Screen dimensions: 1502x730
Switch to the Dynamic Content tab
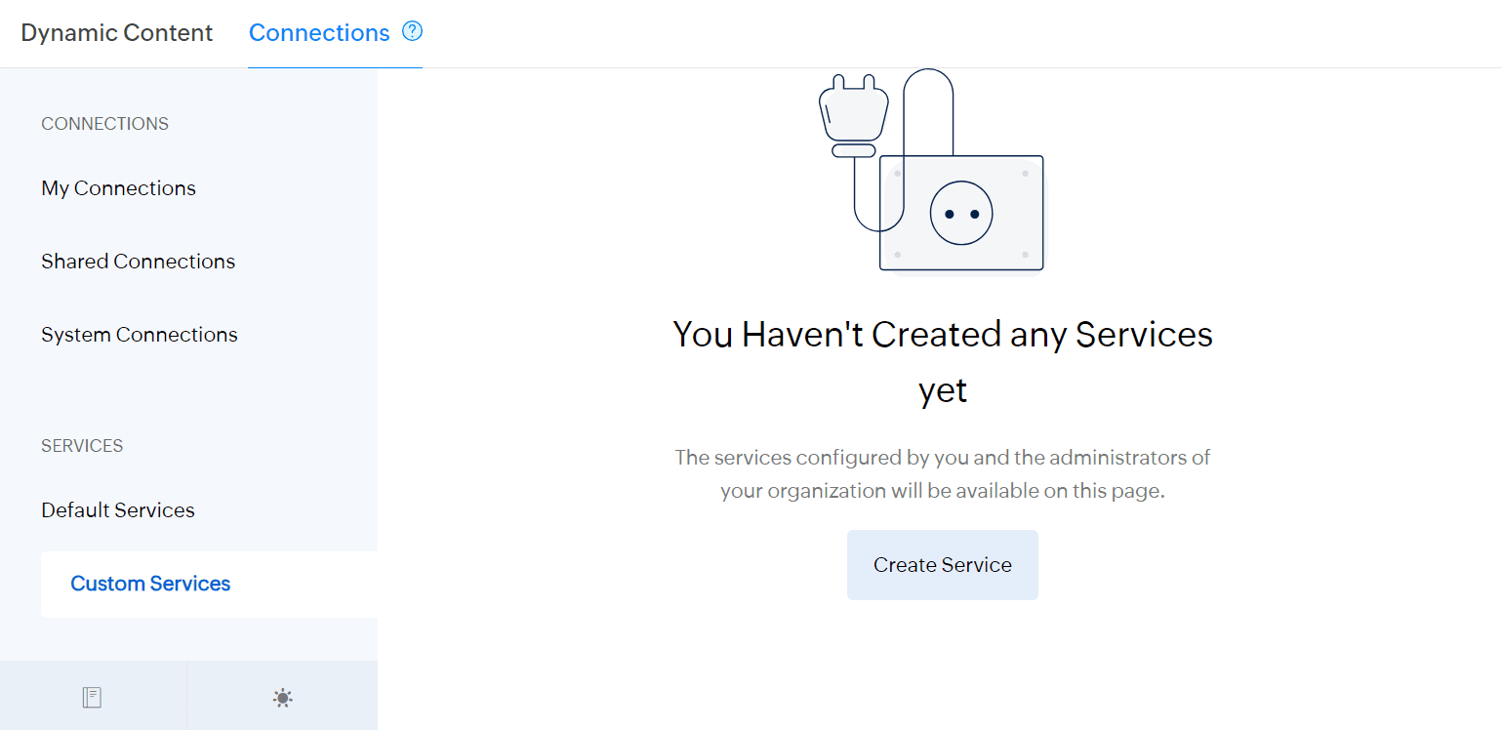pyautogui.click(x=116, y=32)
